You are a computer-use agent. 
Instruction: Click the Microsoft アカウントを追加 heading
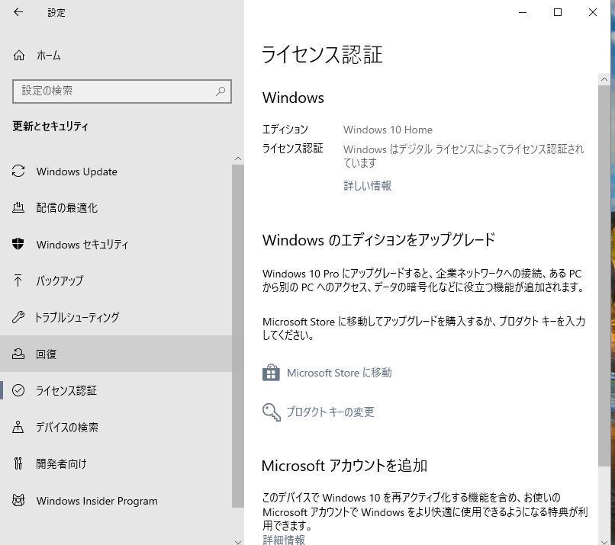click(x=344, y=466)
